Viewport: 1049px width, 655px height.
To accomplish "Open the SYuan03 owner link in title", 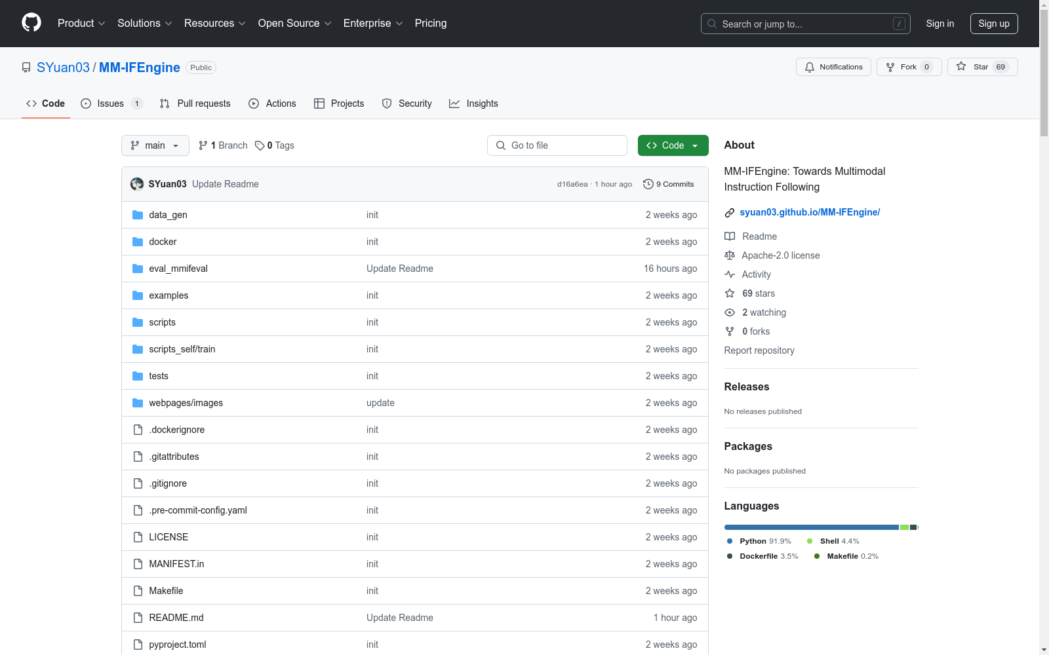I will pyautogui.click(x=63, y=67).
